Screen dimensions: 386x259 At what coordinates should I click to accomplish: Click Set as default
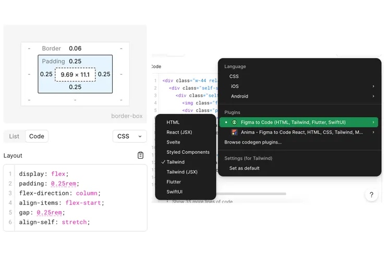click(x=245, y=168)
